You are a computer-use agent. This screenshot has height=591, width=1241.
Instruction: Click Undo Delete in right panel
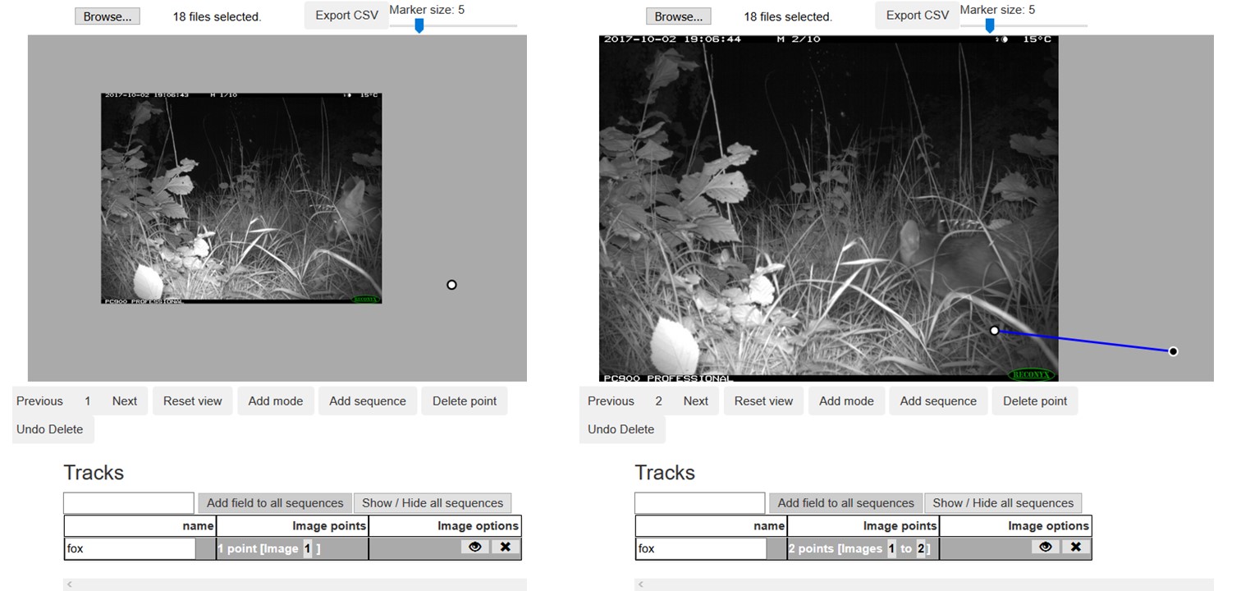[621, 429]
